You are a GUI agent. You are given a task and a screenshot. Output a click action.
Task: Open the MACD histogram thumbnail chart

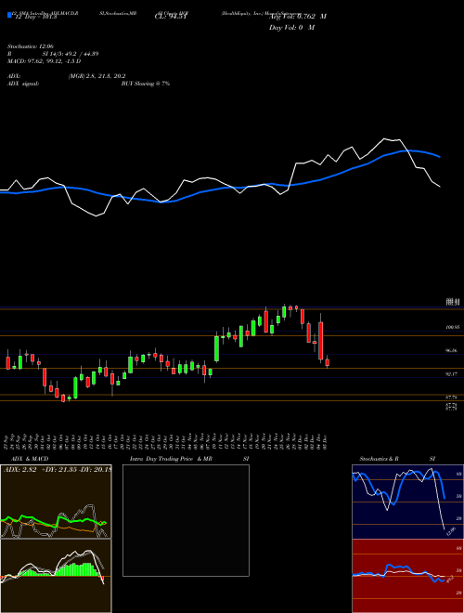point(56,576)
